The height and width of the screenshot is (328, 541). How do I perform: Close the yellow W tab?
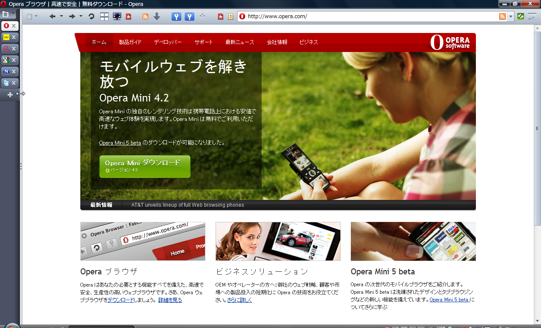(14, 37)
